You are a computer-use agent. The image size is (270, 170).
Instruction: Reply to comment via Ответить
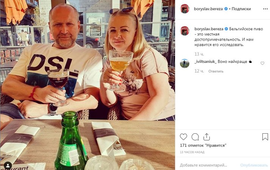(216, 71)
